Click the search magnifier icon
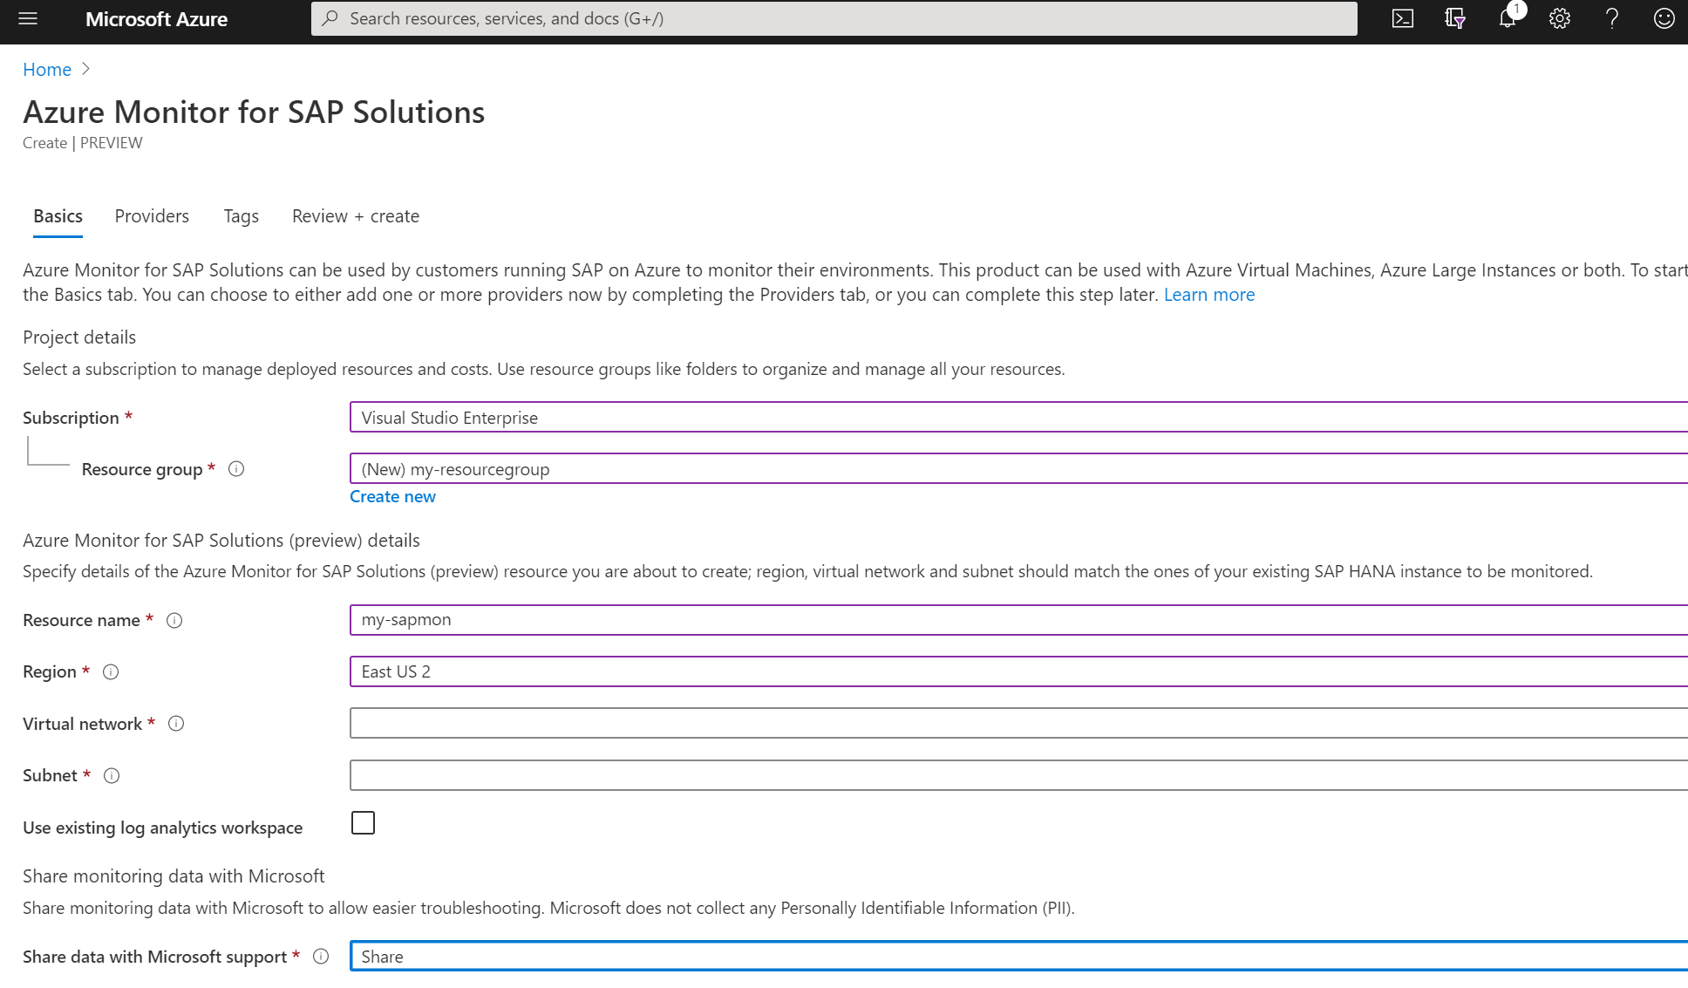The width and height of the screenshot is (1688, 988). point(330,18)
